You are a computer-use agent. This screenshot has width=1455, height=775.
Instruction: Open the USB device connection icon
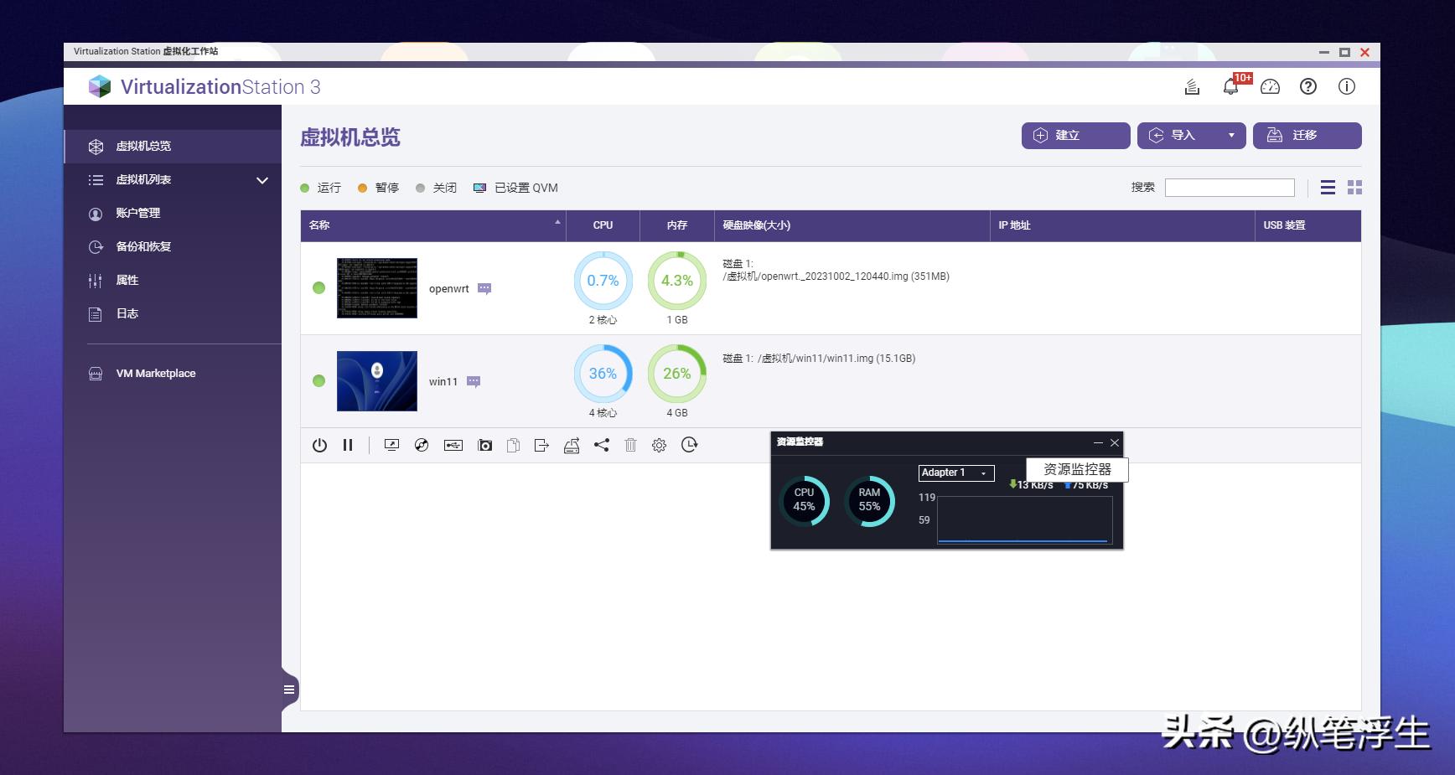click(453, 446)
